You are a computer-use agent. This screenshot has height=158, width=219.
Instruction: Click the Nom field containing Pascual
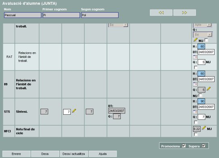click(23, 15)
